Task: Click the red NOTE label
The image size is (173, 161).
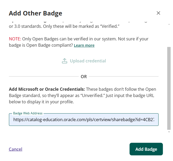Action: click(15, 39)
